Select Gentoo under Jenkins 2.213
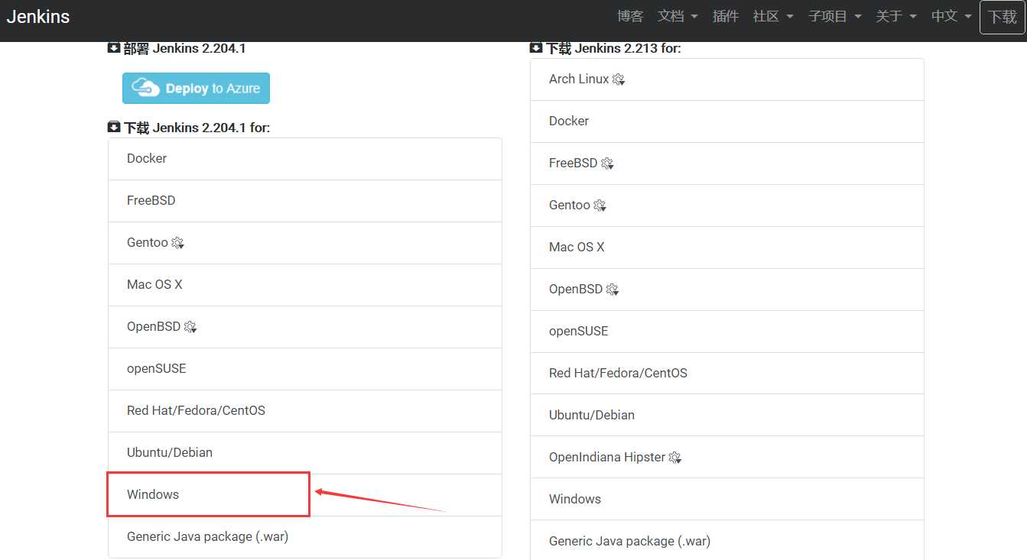The image size is (1027, 560). 726,206
